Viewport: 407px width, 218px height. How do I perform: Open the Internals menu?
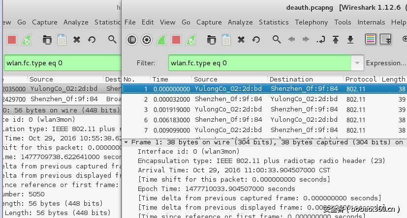[371, 22]
